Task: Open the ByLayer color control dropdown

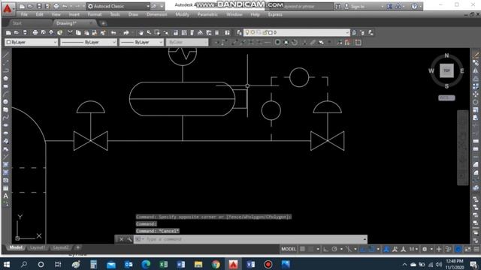Action: (32, 42)
